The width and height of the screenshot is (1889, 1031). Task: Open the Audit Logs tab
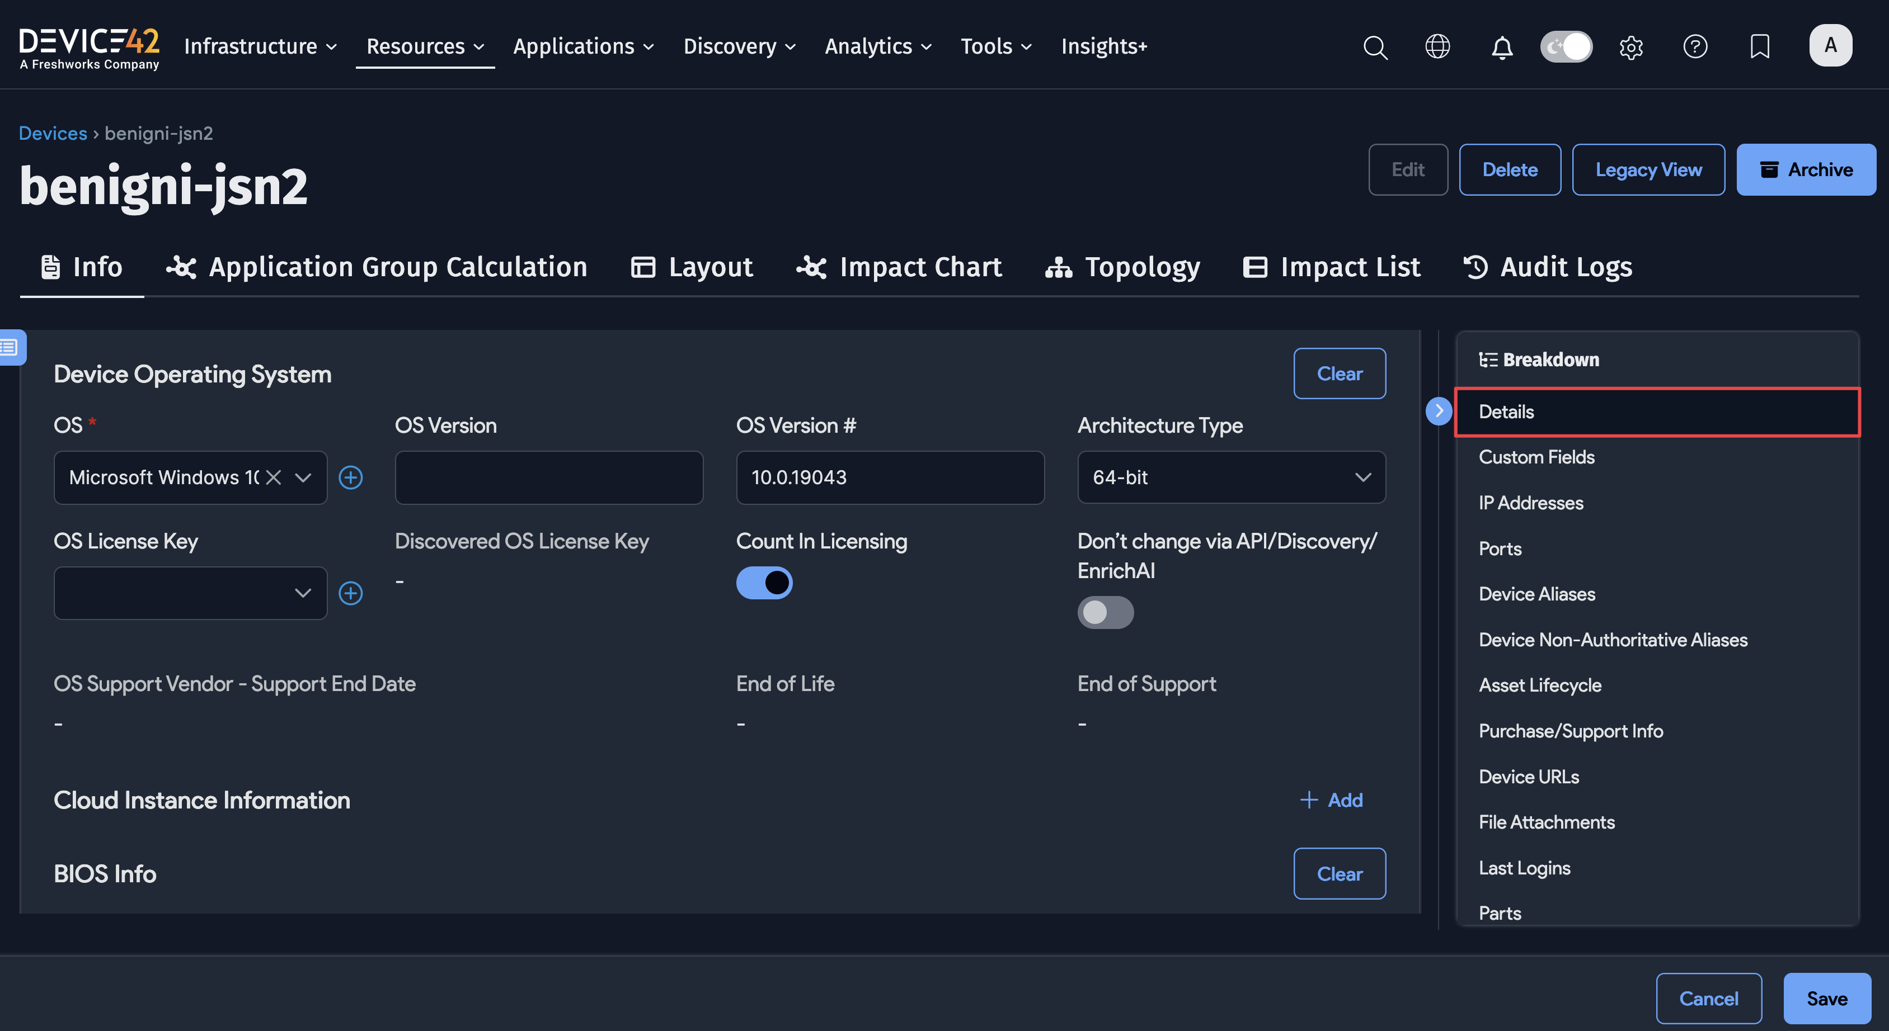pos(1548,267)
